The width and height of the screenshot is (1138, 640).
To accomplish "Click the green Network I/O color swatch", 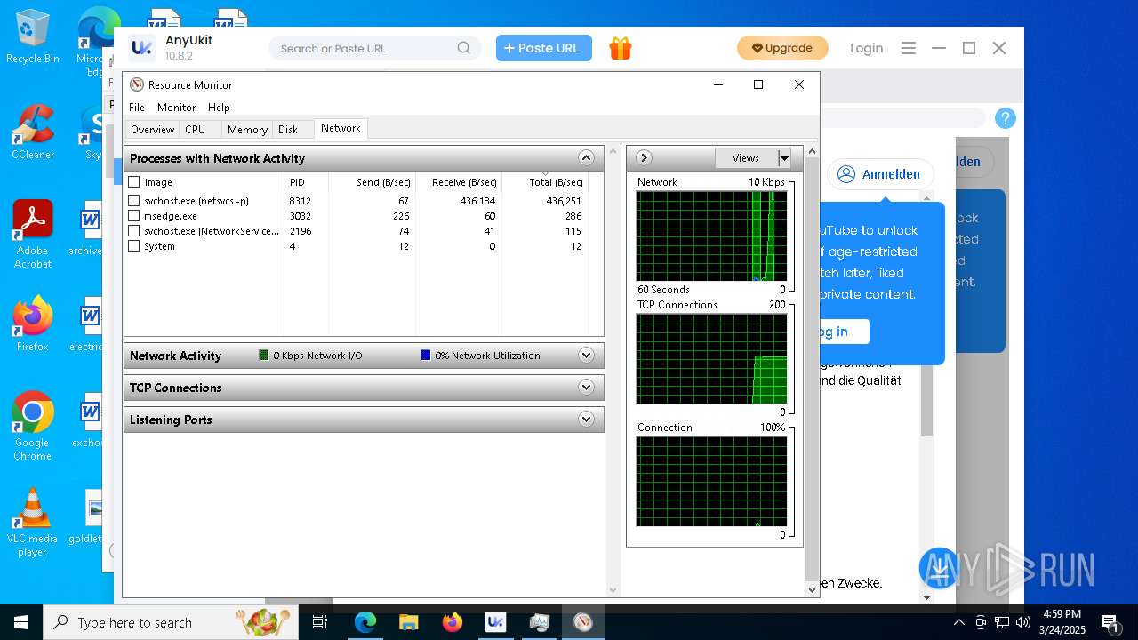I will pos(264,356).
